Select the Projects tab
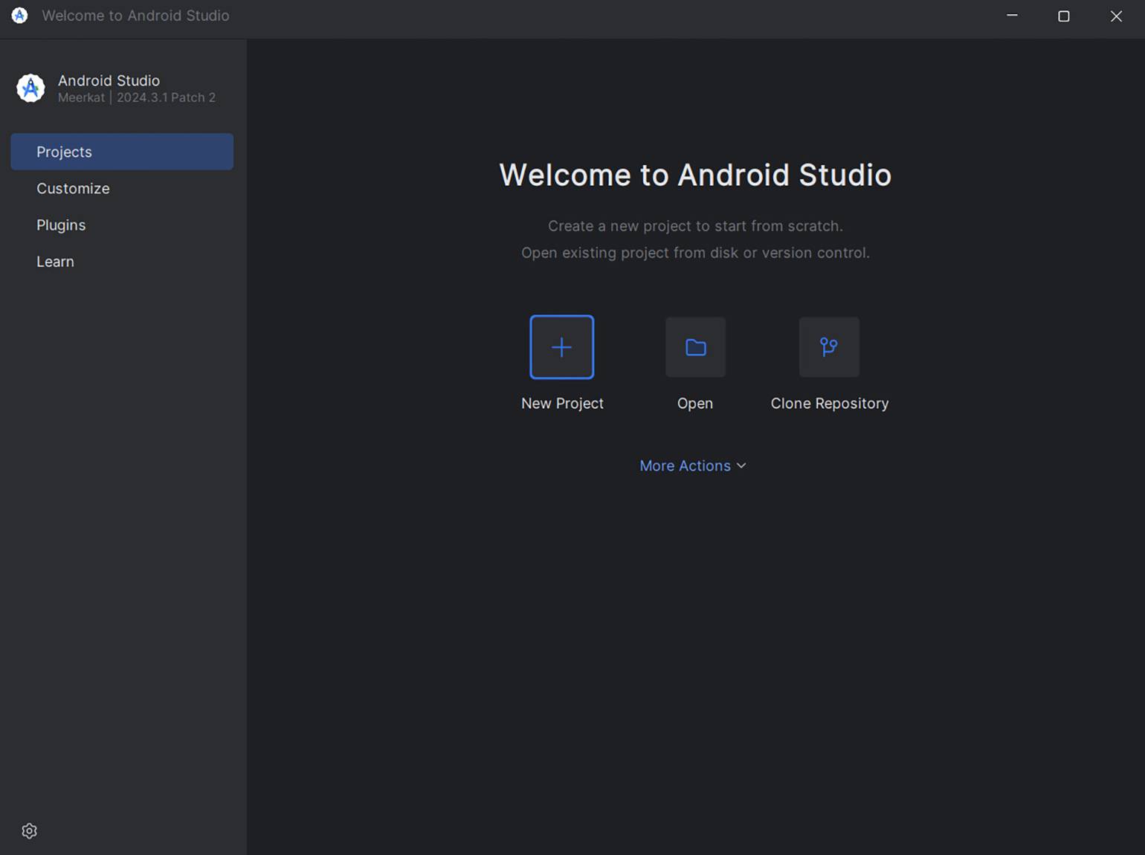This screenshot has height=855, width=1145. [x=122, y=152]
